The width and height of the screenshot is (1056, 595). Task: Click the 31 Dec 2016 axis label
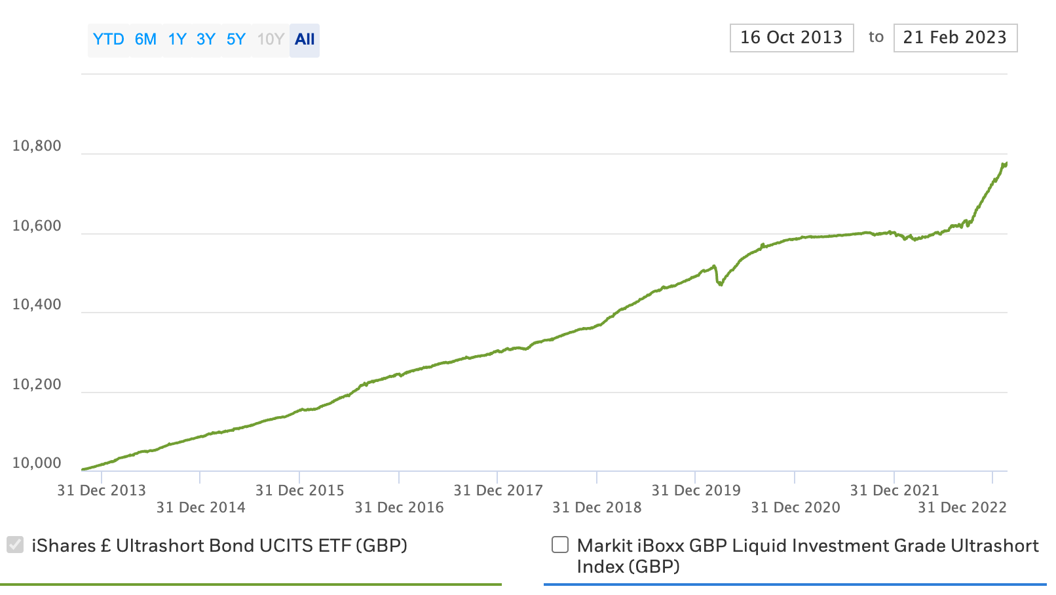399,507
